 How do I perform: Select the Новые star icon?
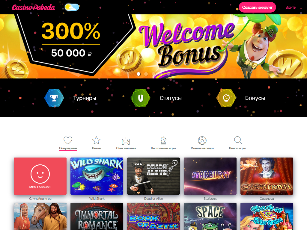(96, 140)
